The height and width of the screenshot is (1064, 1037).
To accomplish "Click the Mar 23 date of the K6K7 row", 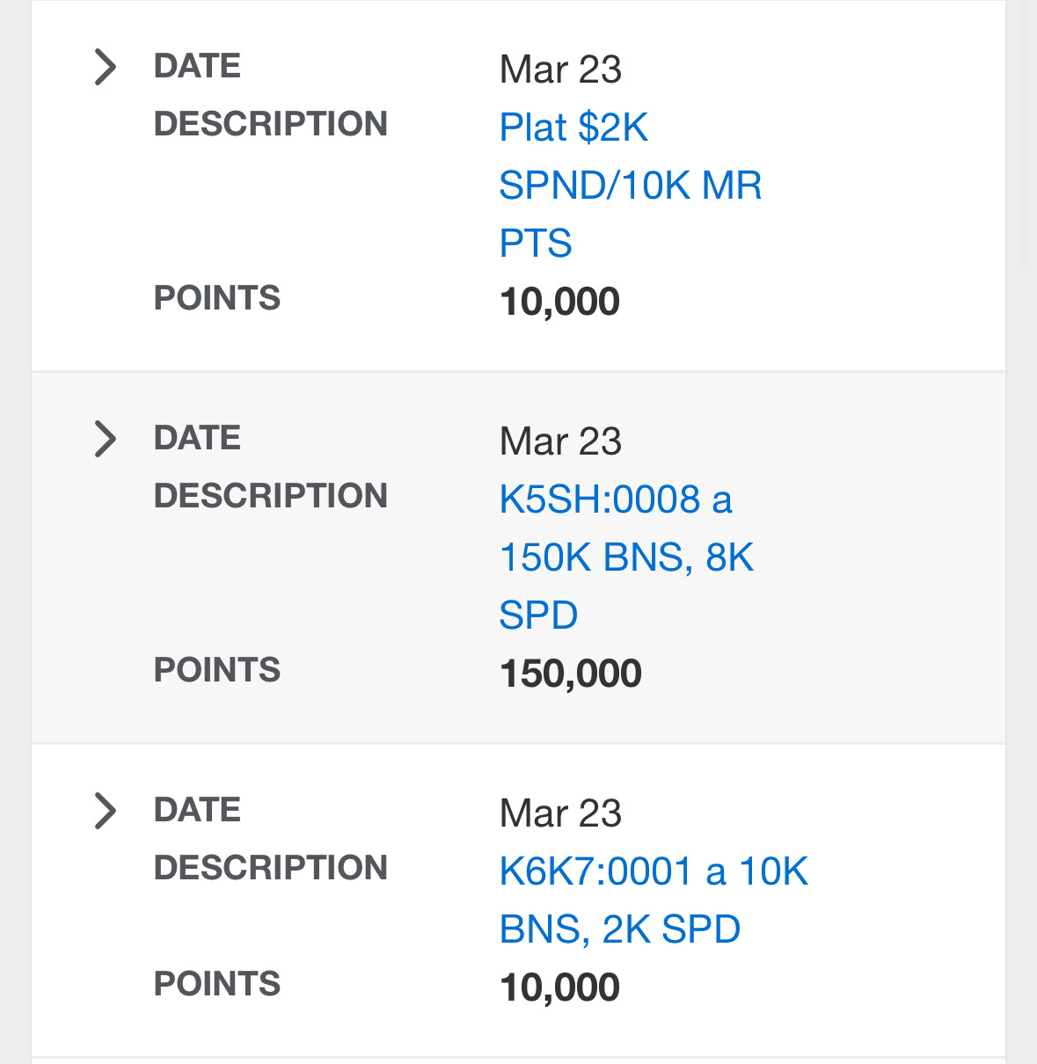I will tap(560, 813).
